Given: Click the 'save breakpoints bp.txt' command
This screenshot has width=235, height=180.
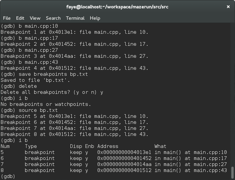Looking at the screenshot, I should (x=44, y=74).
